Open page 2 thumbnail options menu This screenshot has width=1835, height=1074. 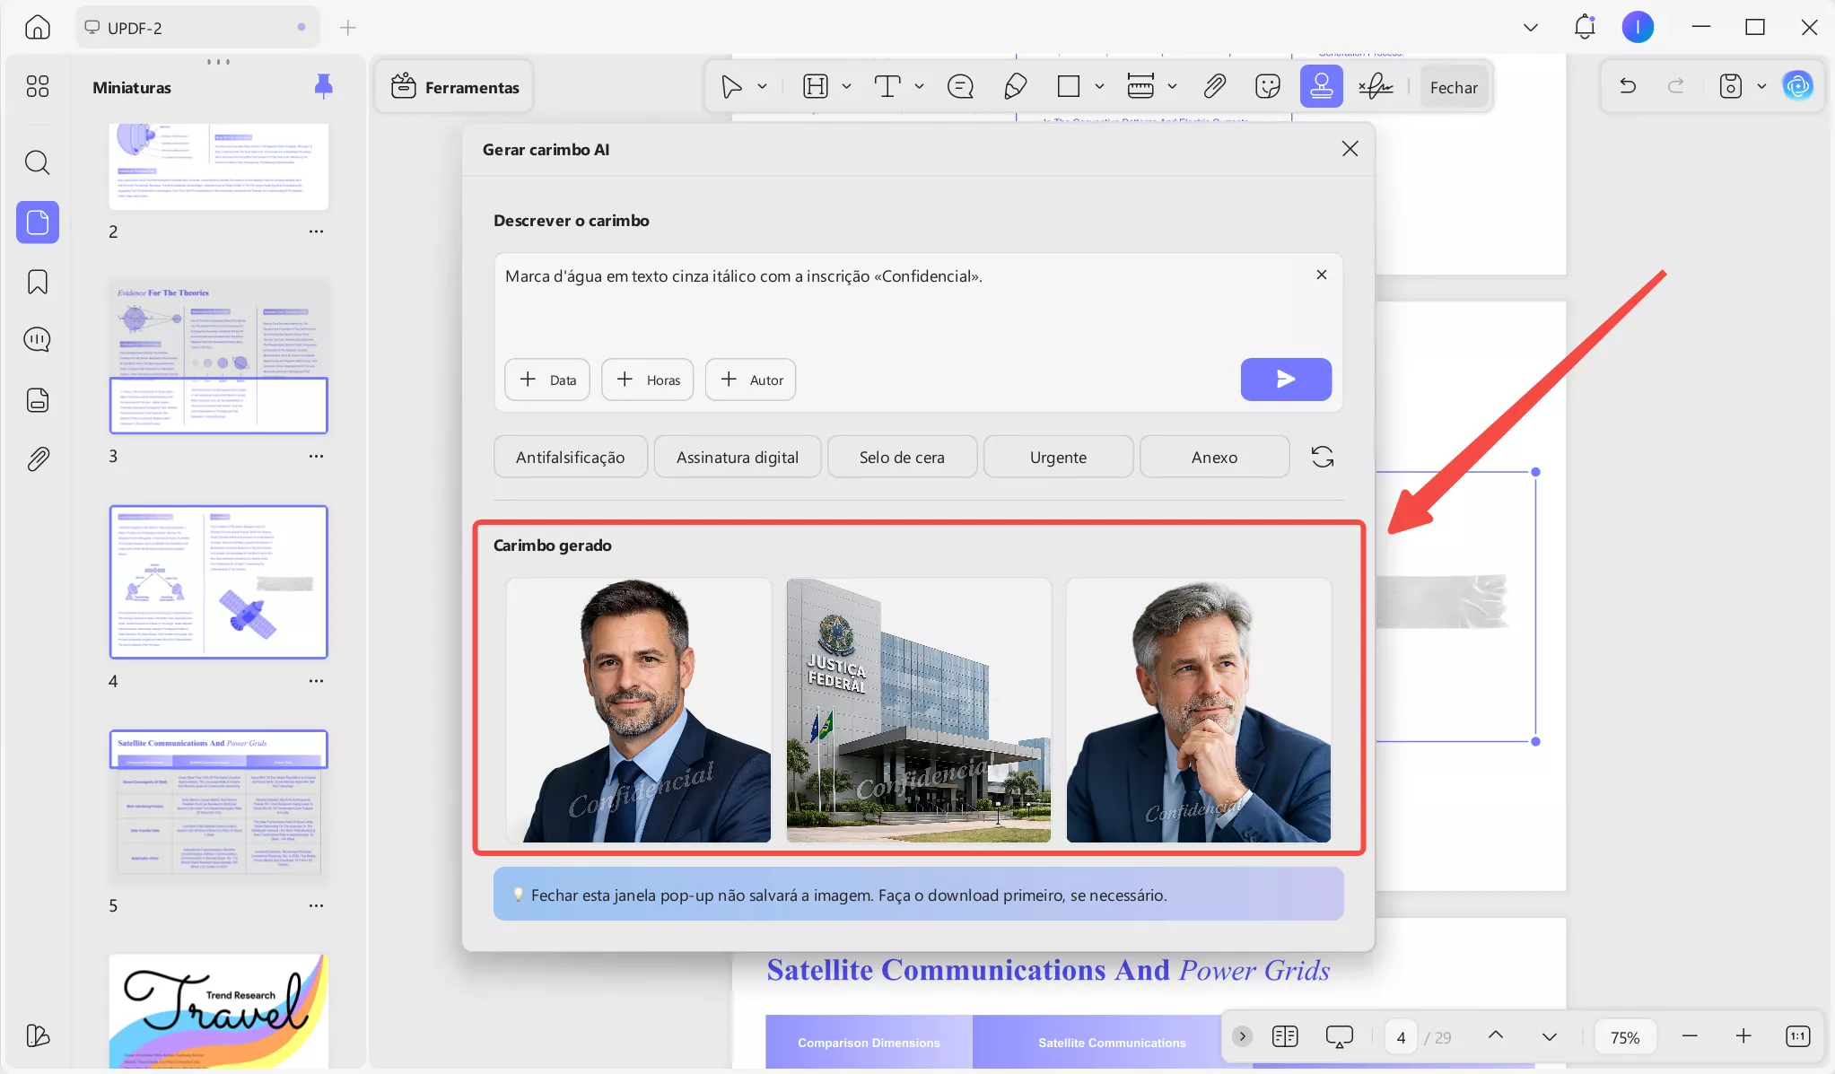316,231
